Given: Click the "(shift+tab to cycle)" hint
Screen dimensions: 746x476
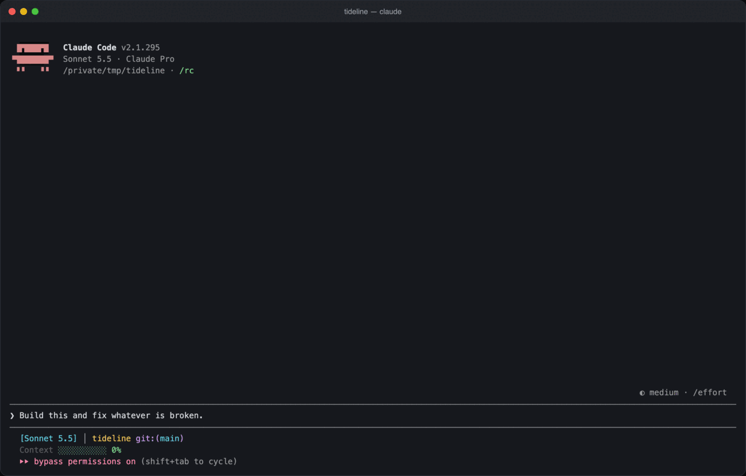Looking at the screenshot, I should coord(189,462).
